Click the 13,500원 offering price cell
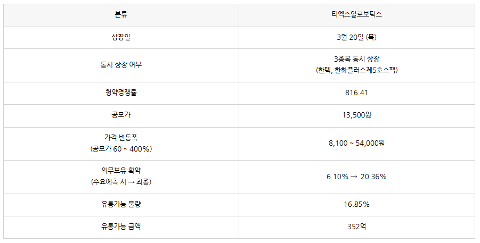Image resolution: width=480 pixels, height=243 pixels. point(357,115)
